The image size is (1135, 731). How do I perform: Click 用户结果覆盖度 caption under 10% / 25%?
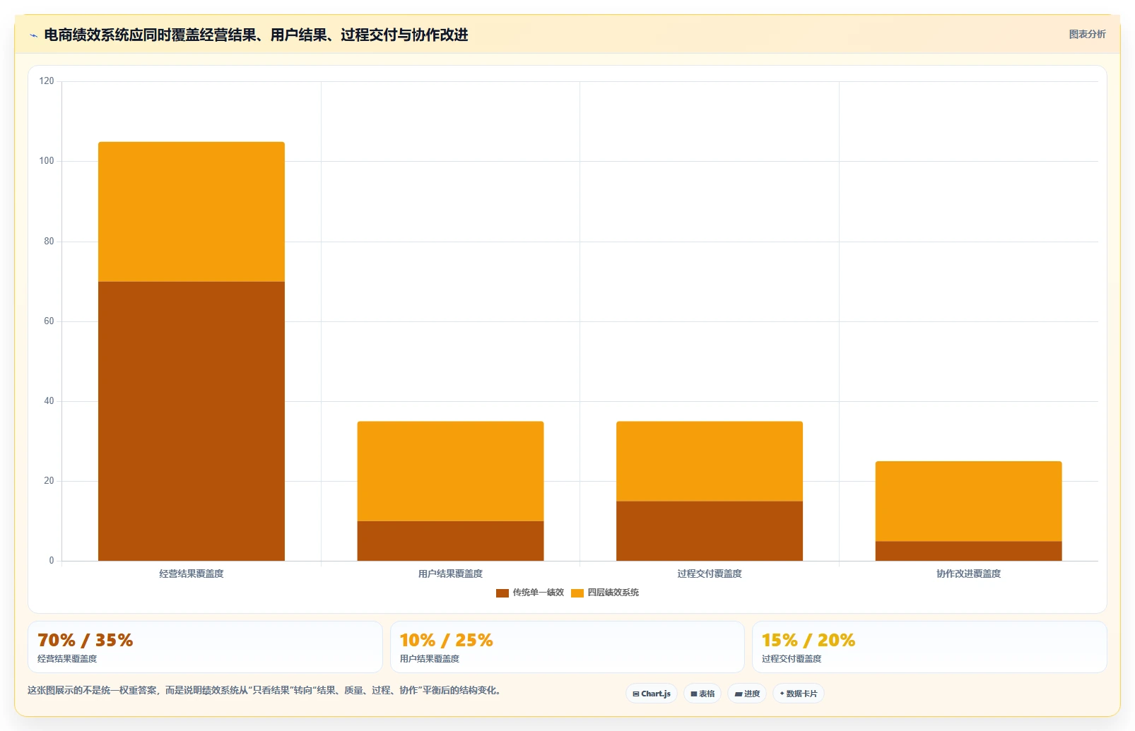pos(430,659)
